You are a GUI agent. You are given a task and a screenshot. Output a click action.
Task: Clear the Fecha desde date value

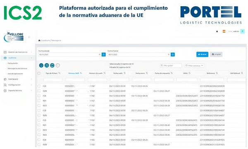[100, 55]
